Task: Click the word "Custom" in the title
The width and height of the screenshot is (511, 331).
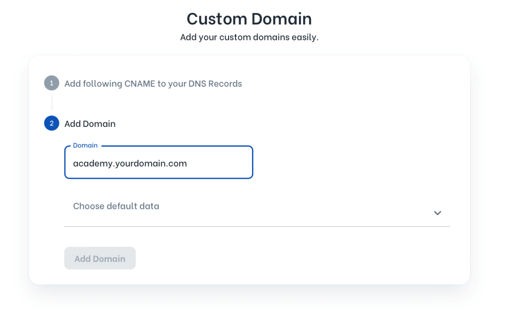Action: tap(217, 18)
